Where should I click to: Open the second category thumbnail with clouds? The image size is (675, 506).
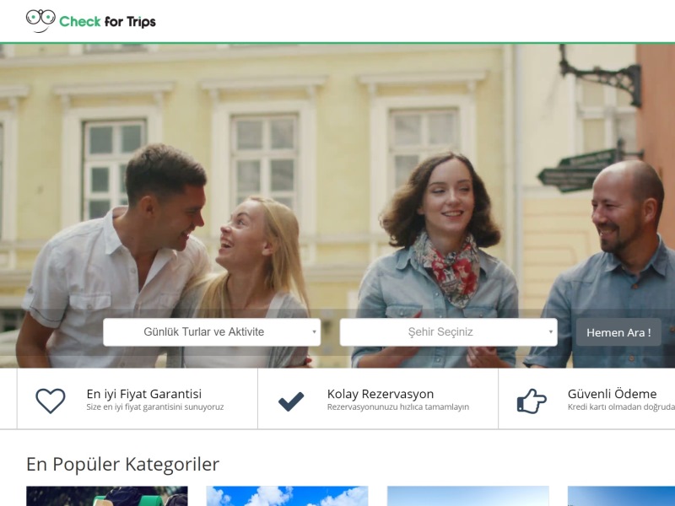point(287,496)
